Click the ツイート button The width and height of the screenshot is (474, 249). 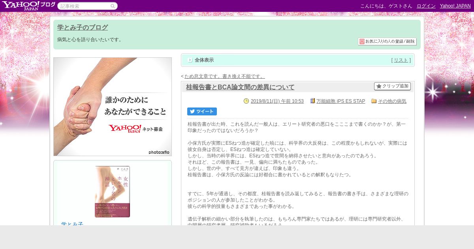[202, 111]
